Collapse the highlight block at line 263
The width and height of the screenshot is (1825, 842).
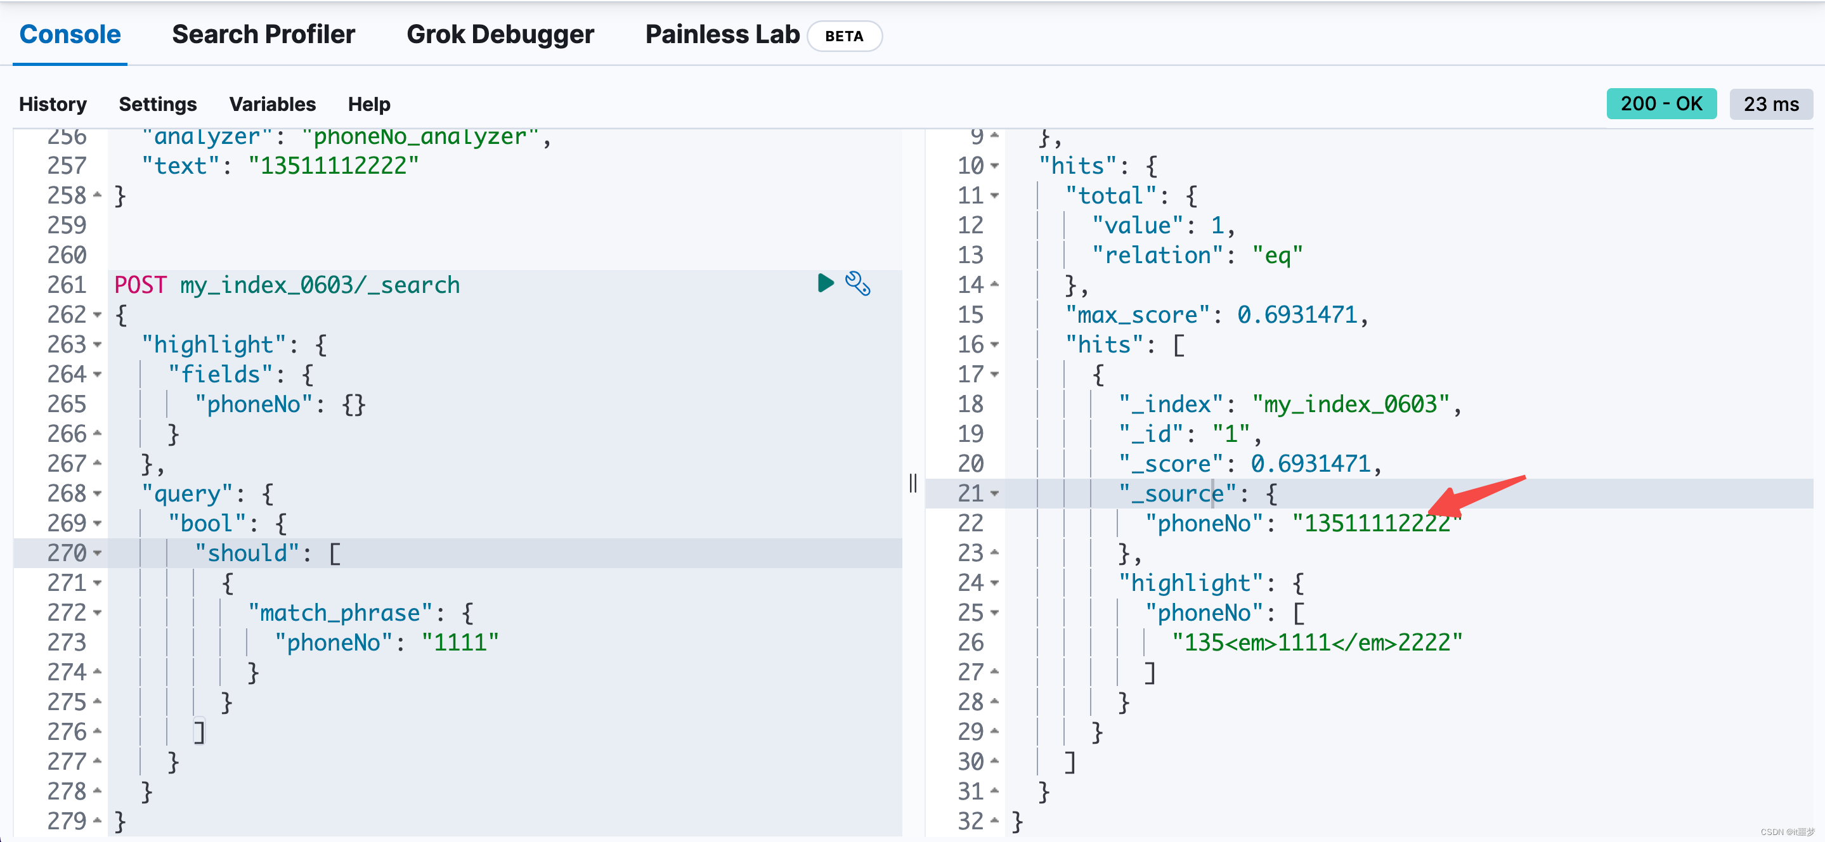click(97, 345)
